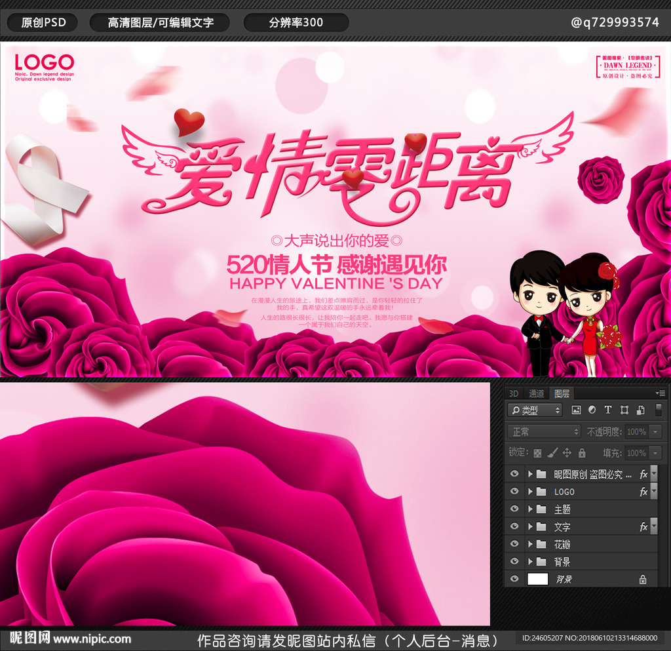Filter layers by smart object type
The height and width of the screenshot is (651, 671).
640,410
